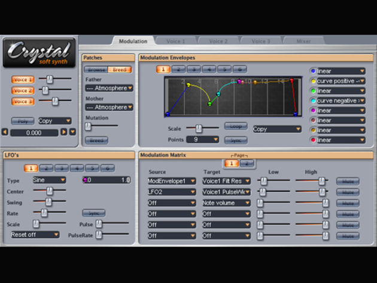This screenshot has height=283, width=377.
Task: Click the next patch right arrow
Action: click(x=63, y=132)
